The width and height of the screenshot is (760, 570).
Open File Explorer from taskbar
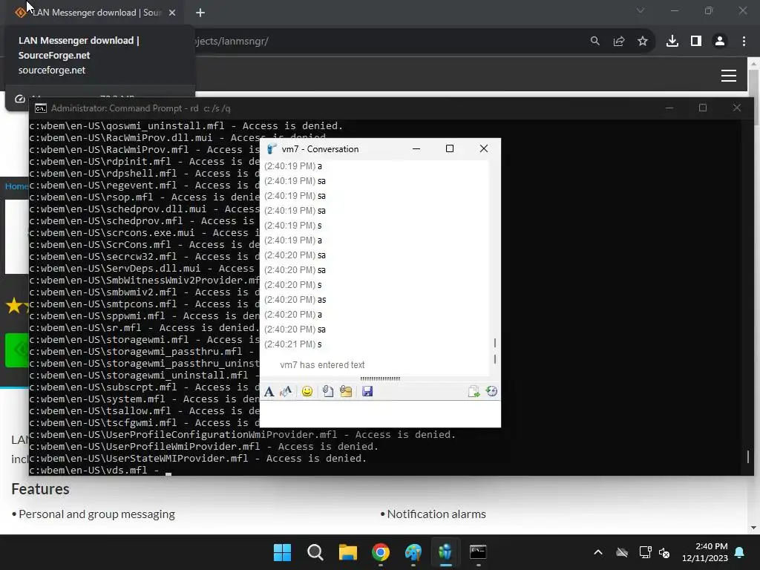pyautogui.click(x=347, y=552)
